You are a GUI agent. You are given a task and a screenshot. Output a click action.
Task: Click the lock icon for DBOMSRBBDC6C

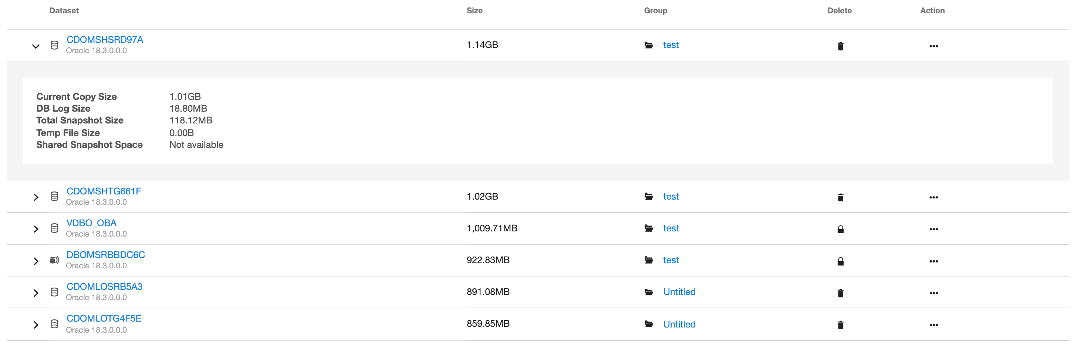pyautogui.click(x=840, y=261)
